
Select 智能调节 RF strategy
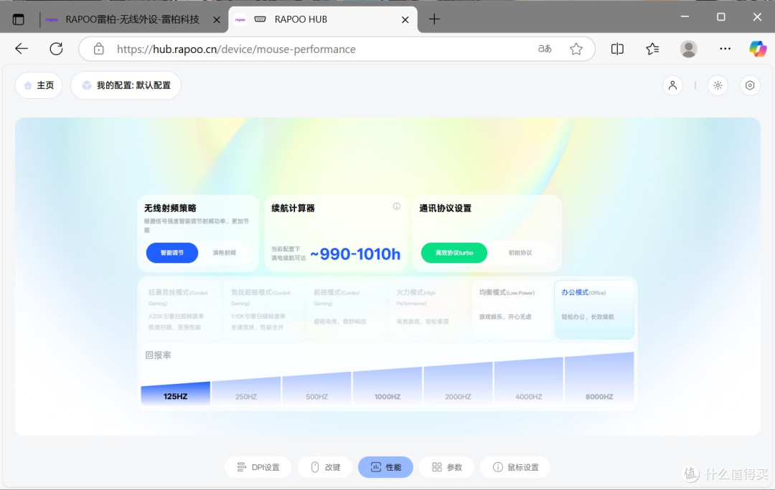172,253
